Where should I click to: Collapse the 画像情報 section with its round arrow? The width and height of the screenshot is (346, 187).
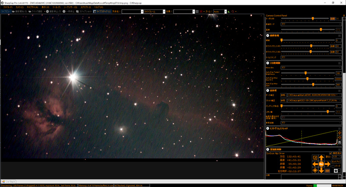pos(268,35)
